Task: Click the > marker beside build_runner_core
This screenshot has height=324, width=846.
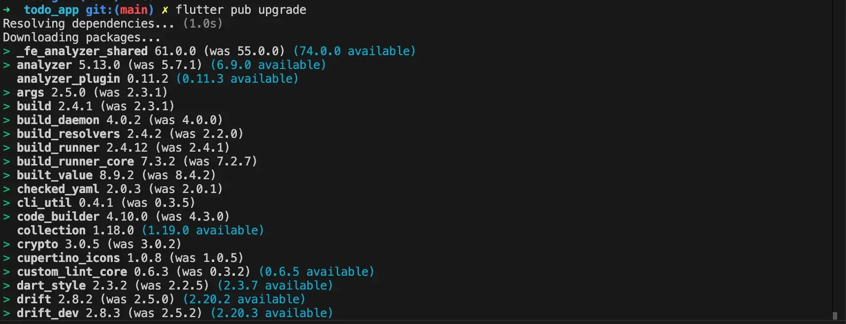Action: [6, 162]
